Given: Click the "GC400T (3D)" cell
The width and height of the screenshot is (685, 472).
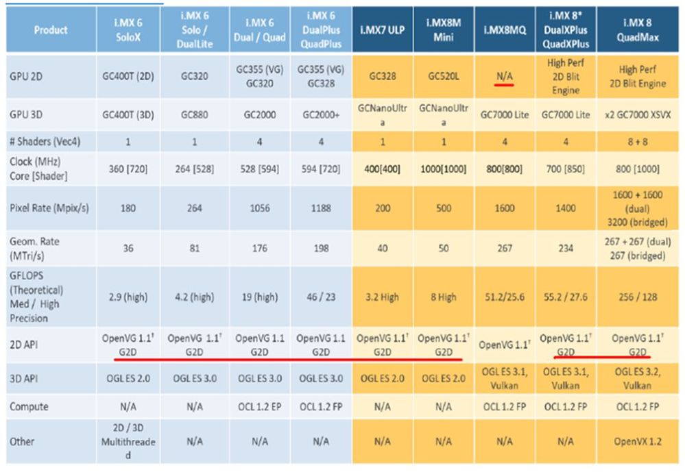Looking at the screenshot, I should pyautogui.click(x=128, y=115).
